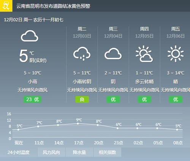Click today's 无持续风向微风 wind text

coord(33,90)
